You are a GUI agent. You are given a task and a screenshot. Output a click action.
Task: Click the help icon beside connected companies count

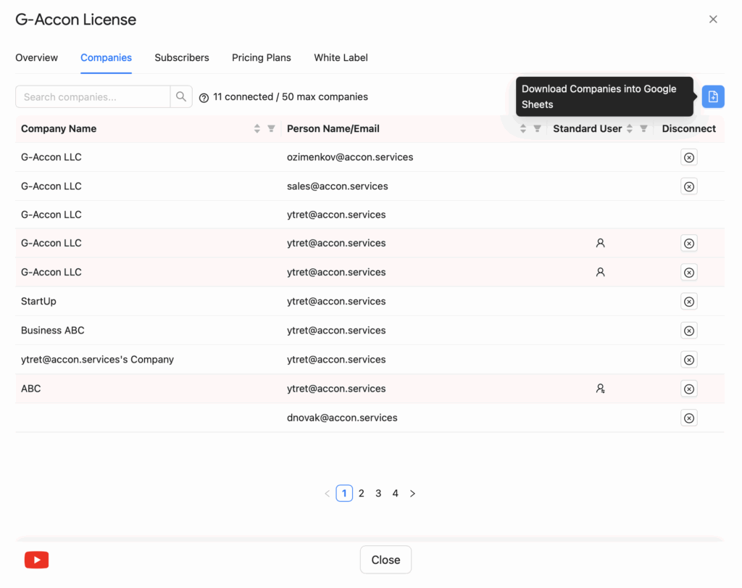(204, 97)
